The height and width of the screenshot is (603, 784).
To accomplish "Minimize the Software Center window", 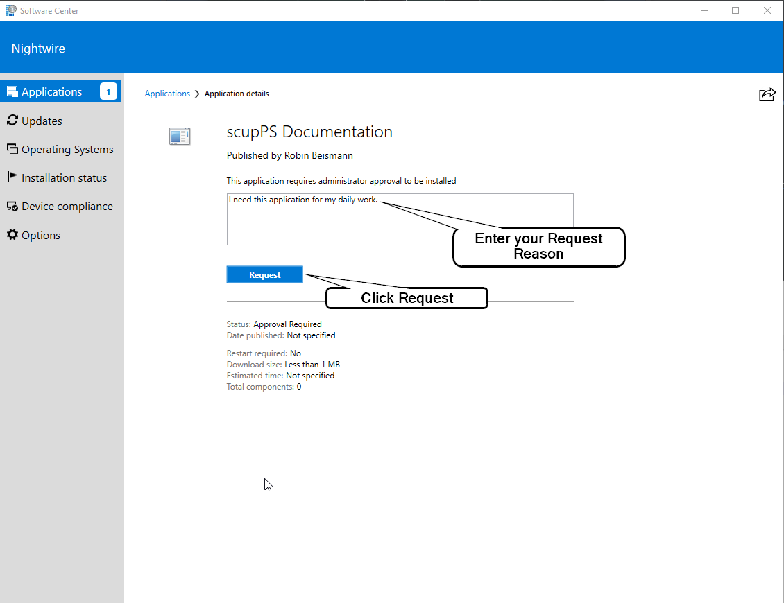I will 704,10.
